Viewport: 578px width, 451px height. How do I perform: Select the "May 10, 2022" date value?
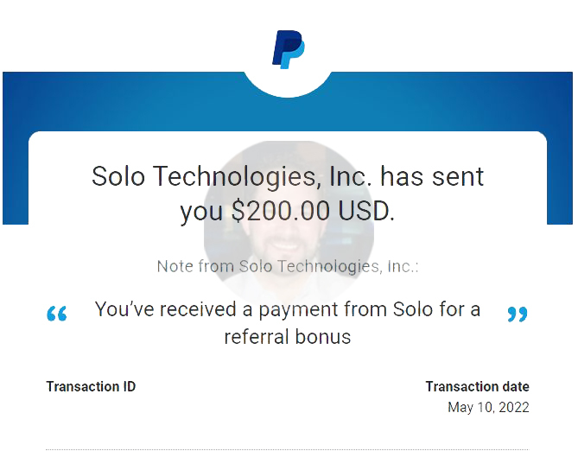pyautogui.click(x=488, y=408)
